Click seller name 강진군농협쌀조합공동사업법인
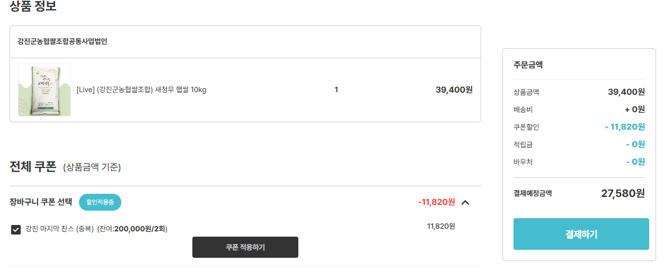The image size is (664, 279). [x=63, y=41]
